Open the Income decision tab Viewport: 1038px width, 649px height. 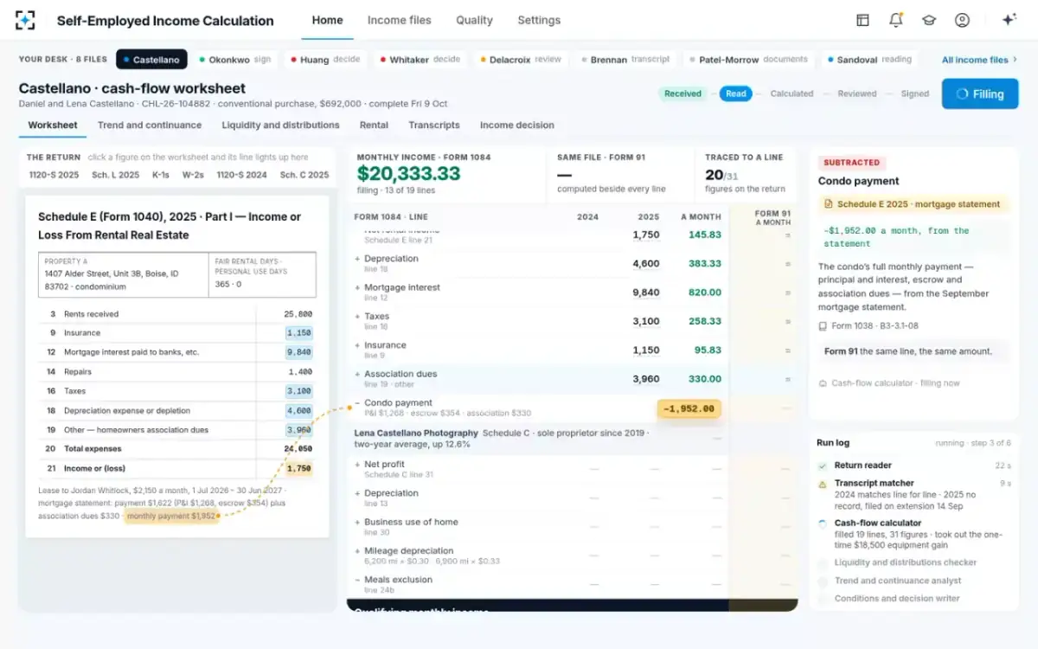click(x=517, y=125)
